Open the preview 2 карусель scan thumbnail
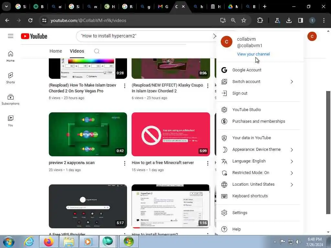Screen dimensions: 331x248 click(88, 134)
